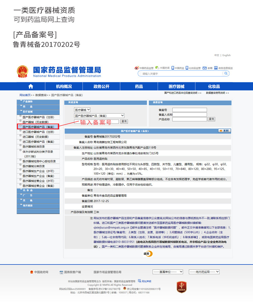The height and width of the screenshot is (303, 253).
Task: Open the 广告 sidebar section
Action: point(38,196)
